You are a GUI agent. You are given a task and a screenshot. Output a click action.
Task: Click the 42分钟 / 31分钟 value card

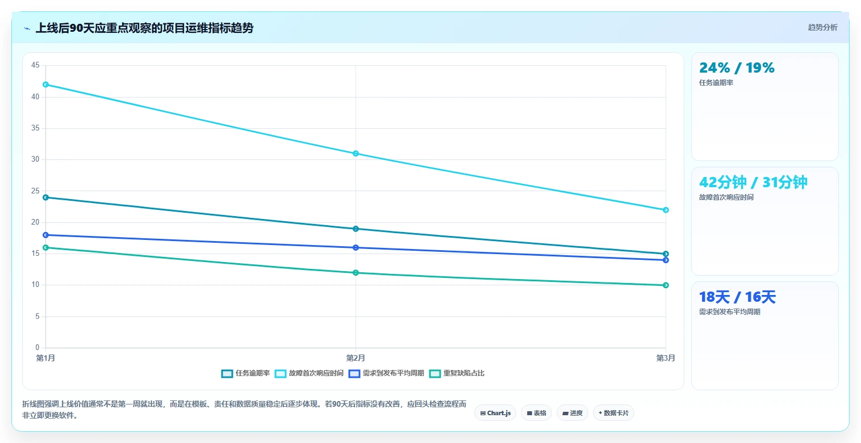764,221
